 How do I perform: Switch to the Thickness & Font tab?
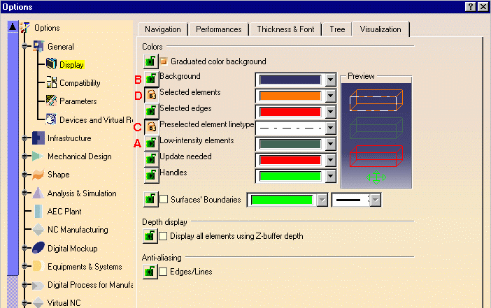click(285, 29)
